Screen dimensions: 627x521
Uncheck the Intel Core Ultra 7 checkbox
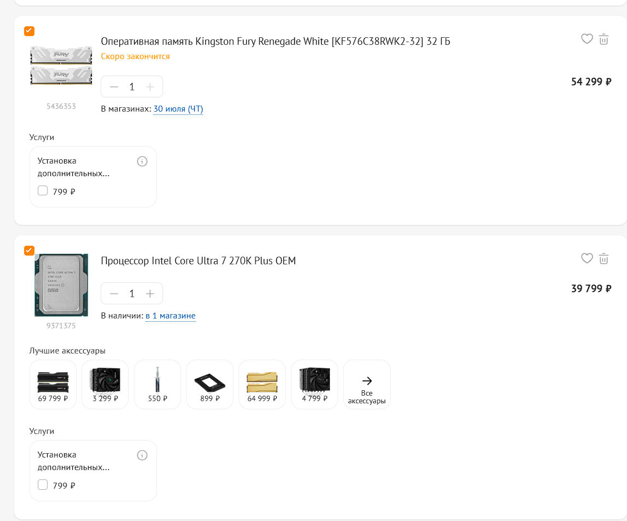click(x=29, y=250)
